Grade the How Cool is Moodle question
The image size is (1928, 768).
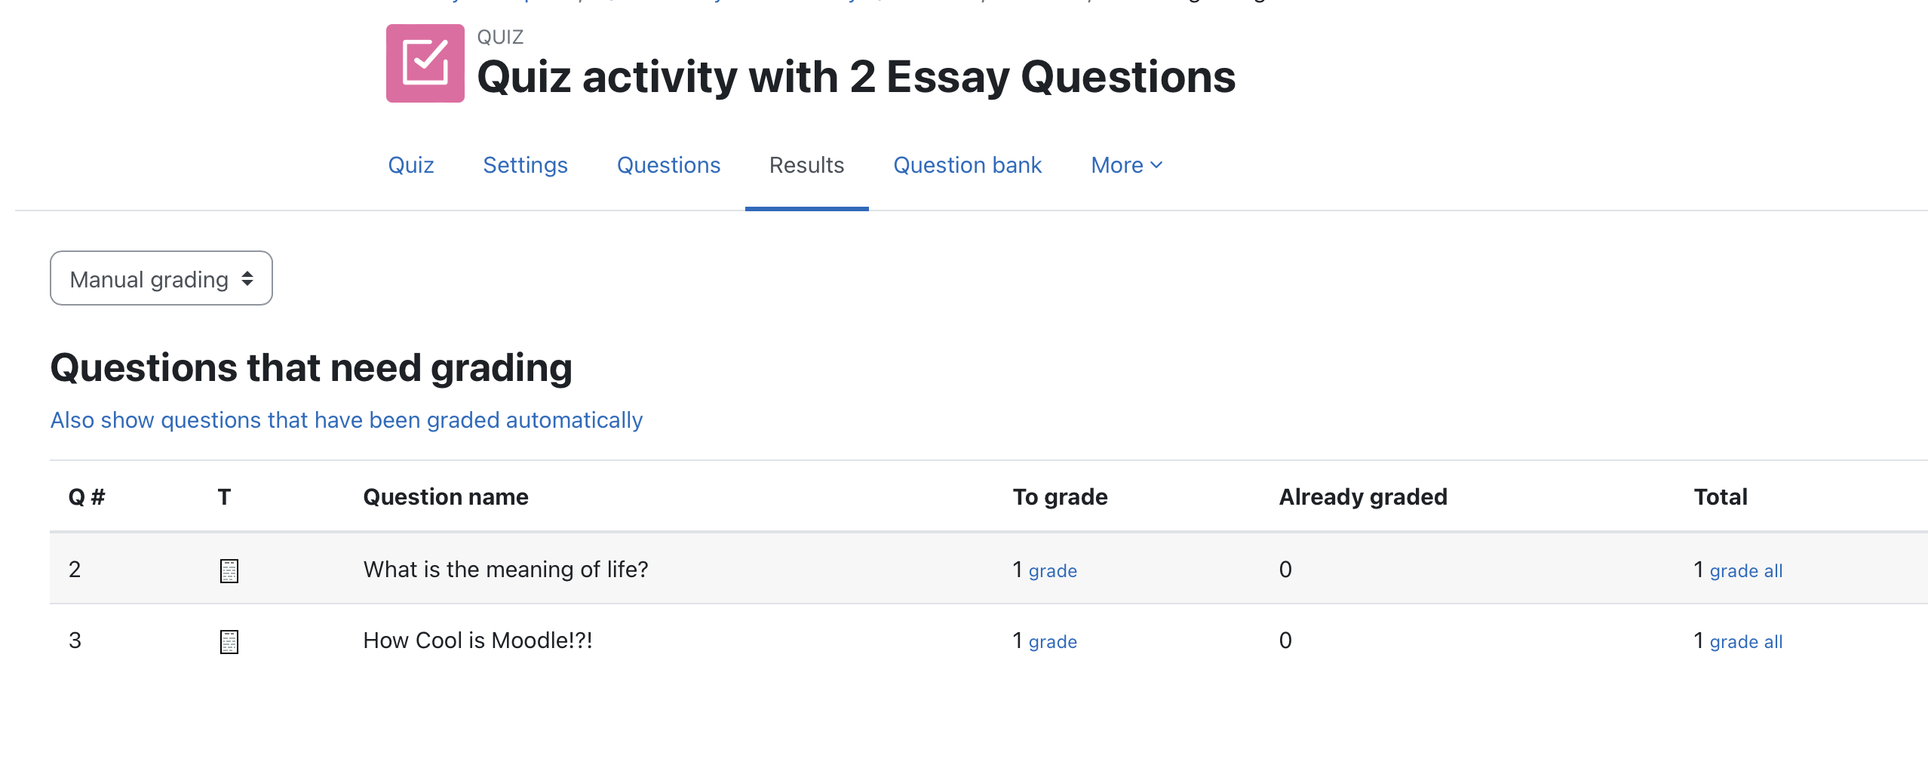point(1052,642)
